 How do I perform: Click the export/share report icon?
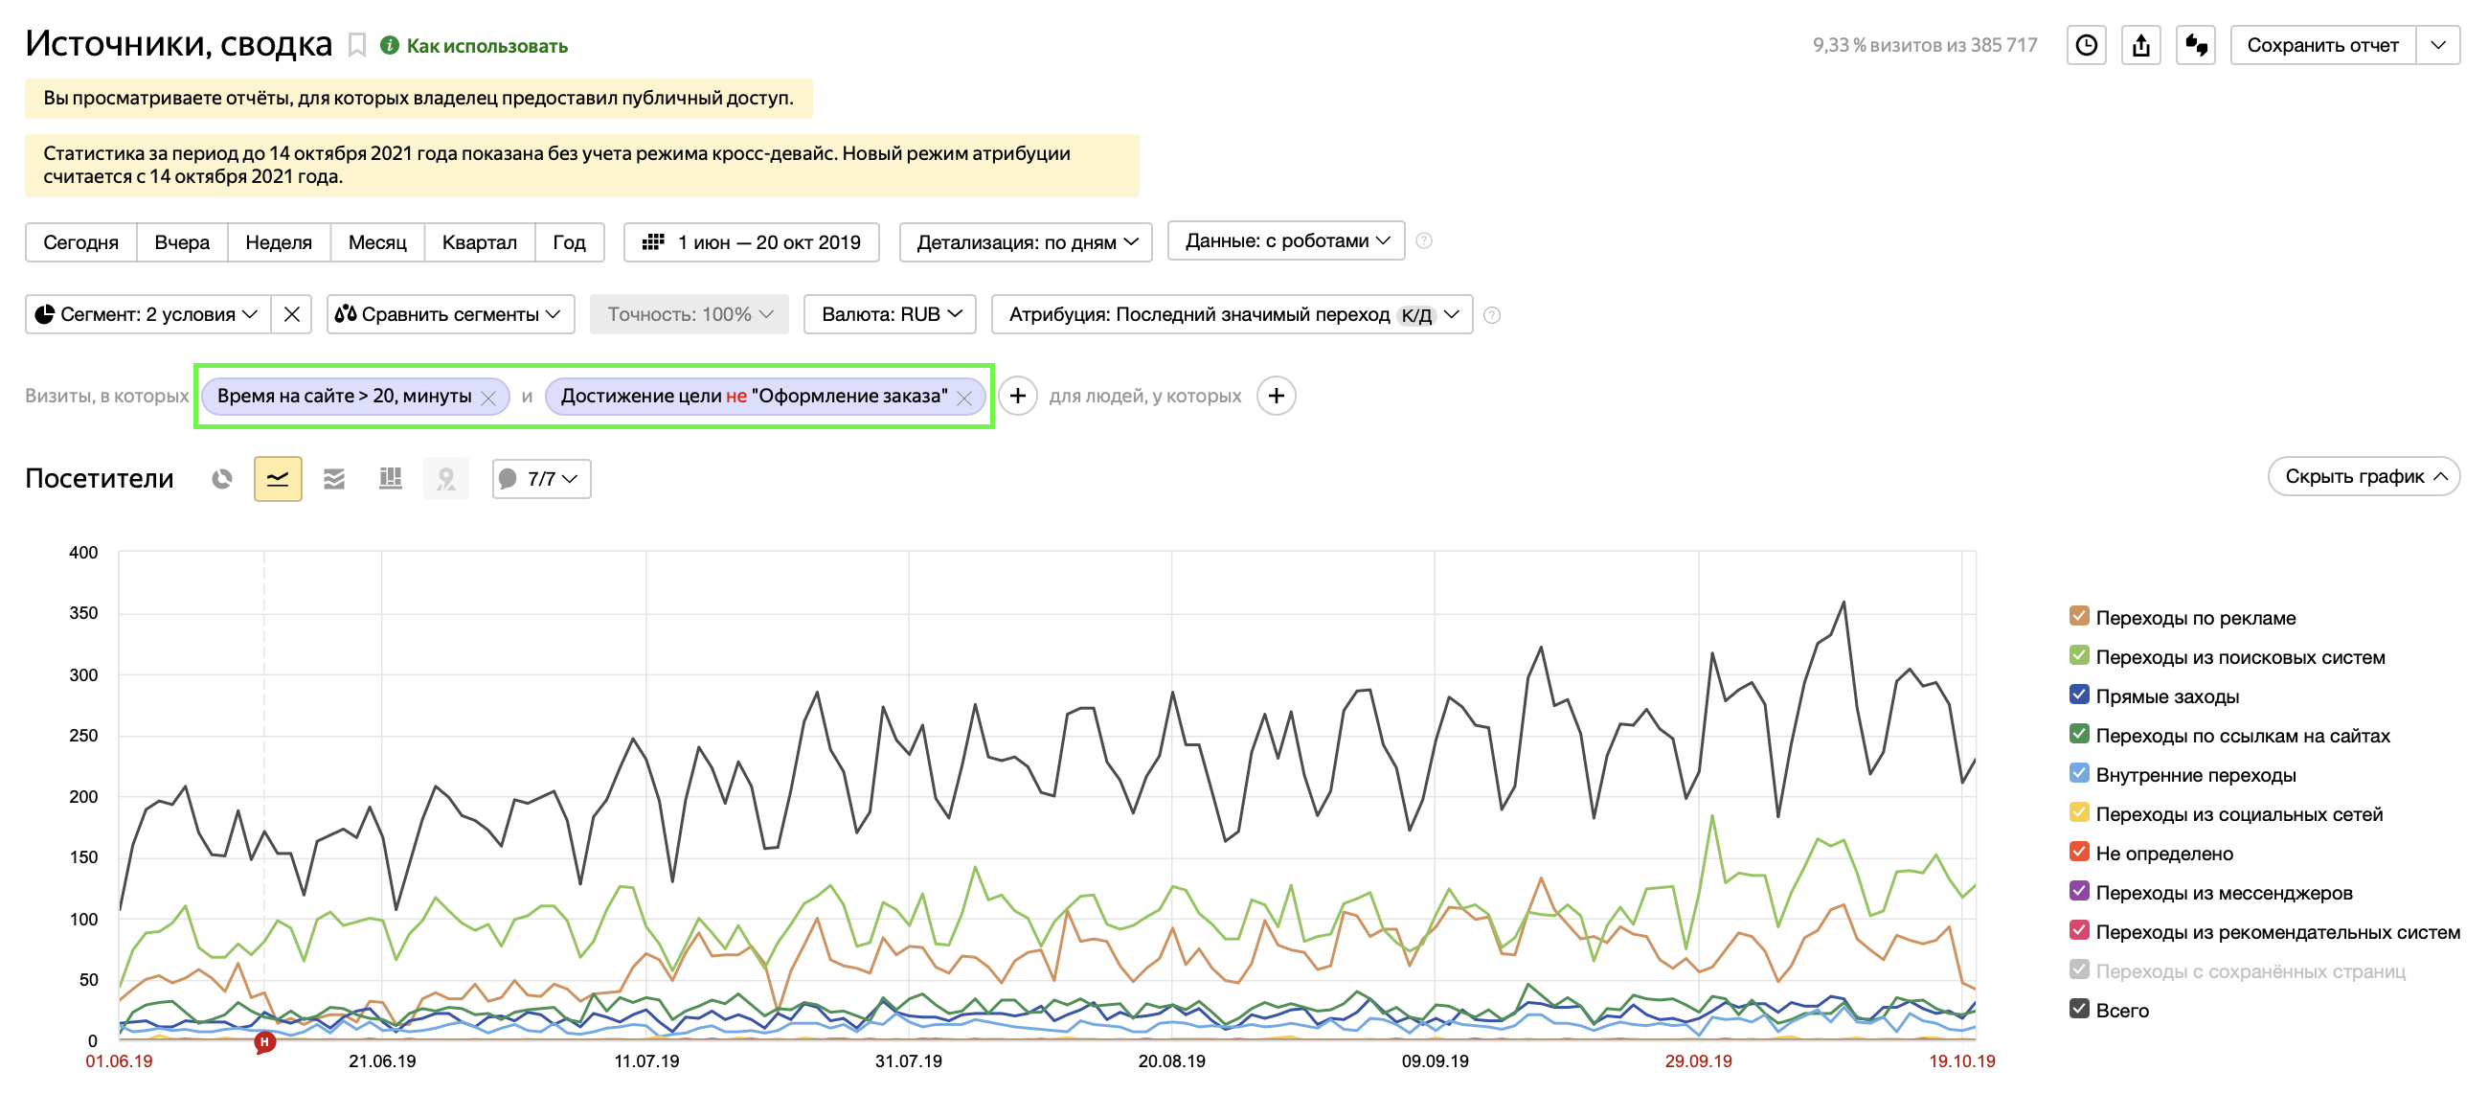[2140, 45]
